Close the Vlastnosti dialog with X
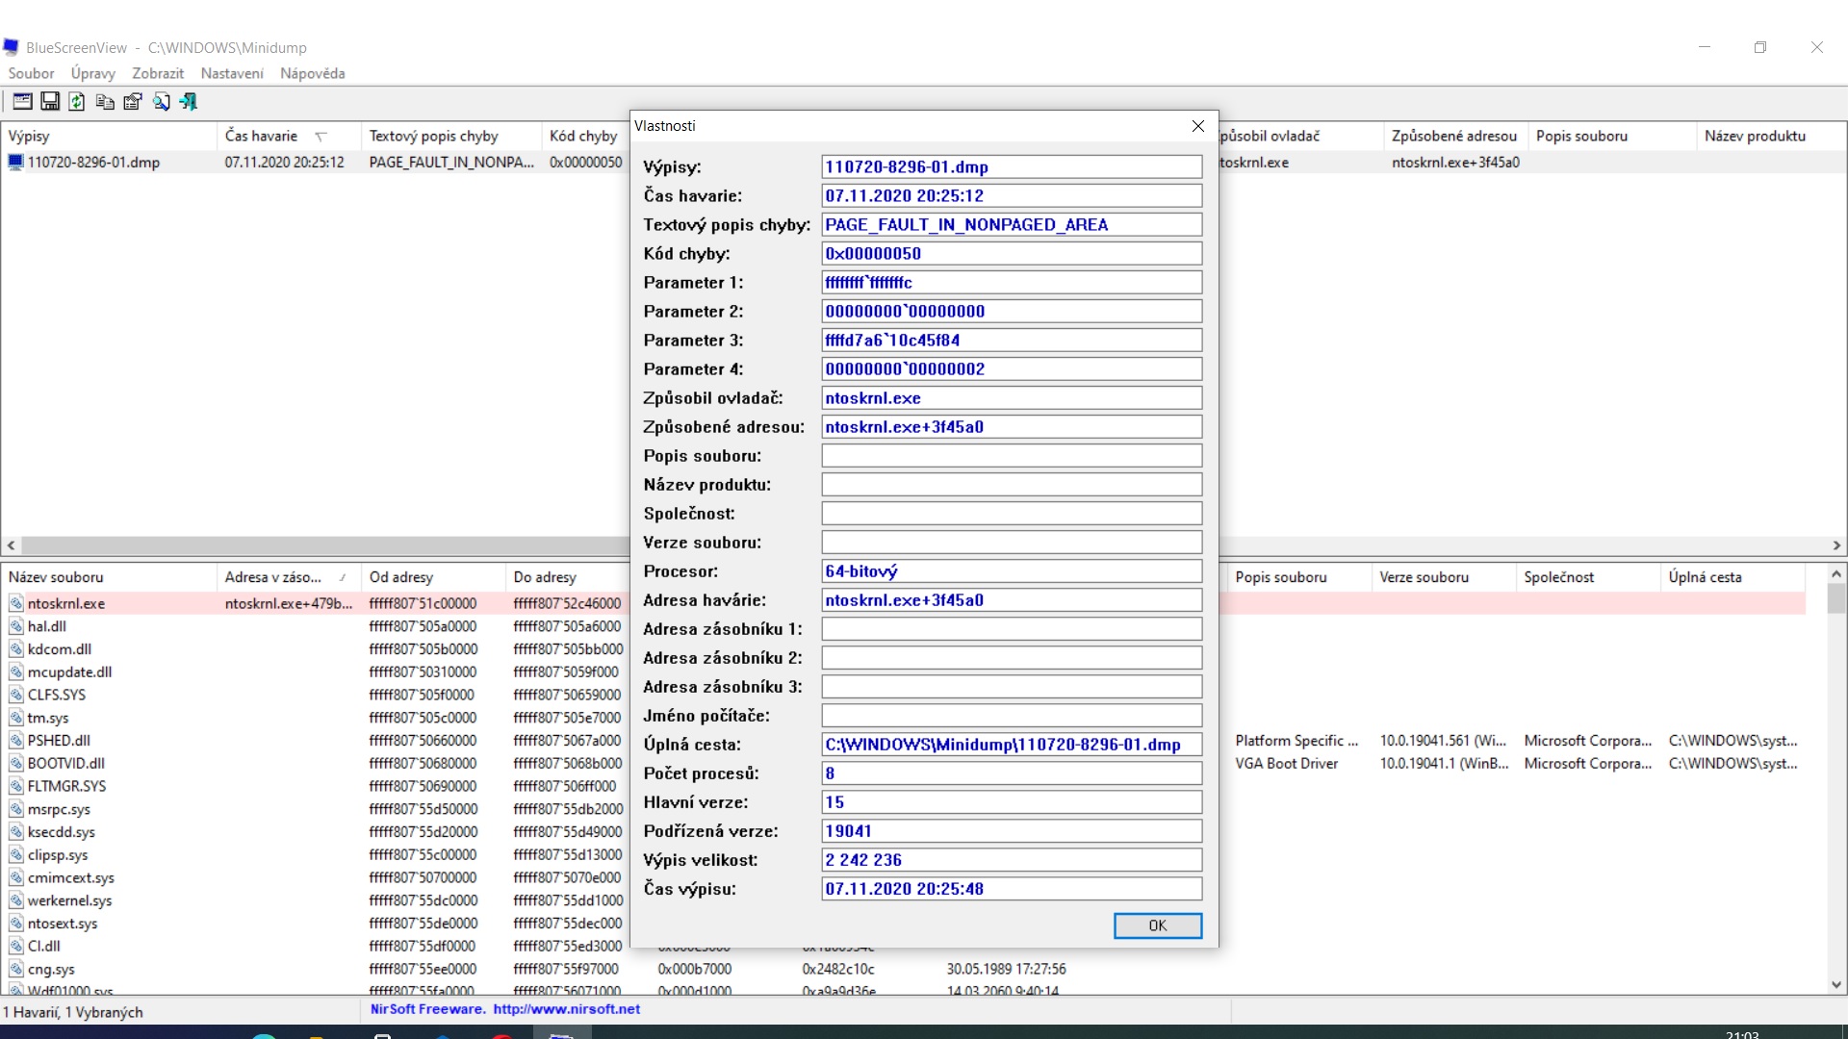 click(x=1198, y=126)
